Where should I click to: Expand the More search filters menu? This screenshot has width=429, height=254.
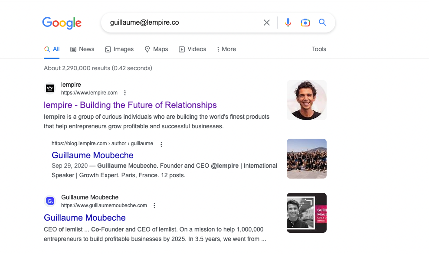coord(226,49)
